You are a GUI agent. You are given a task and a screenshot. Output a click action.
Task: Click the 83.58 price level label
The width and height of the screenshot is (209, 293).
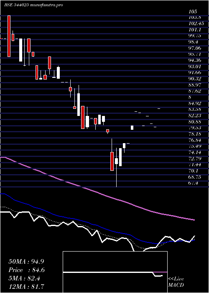point(195,109)
